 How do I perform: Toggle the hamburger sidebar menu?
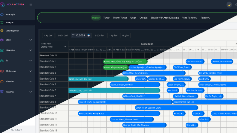[31, 5]
